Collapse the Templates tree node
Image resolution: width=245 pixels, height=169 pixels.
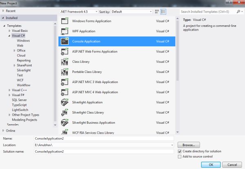(4, 26)
